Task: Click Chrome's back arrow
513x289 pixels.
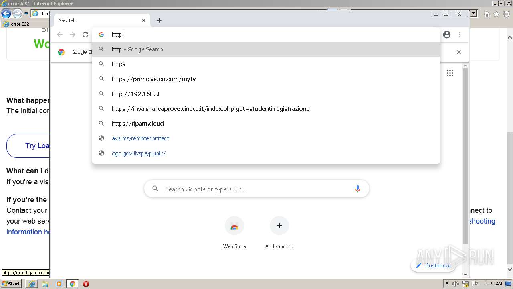Action: (60, 35)
